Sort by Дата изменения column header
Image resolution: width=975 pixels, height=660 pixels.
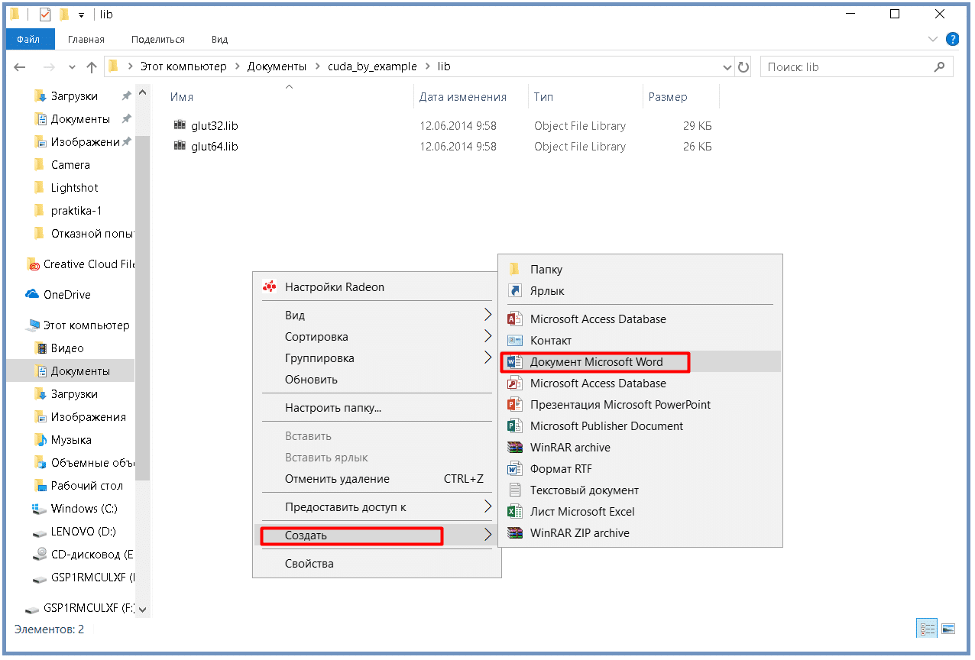pos(462,97)
